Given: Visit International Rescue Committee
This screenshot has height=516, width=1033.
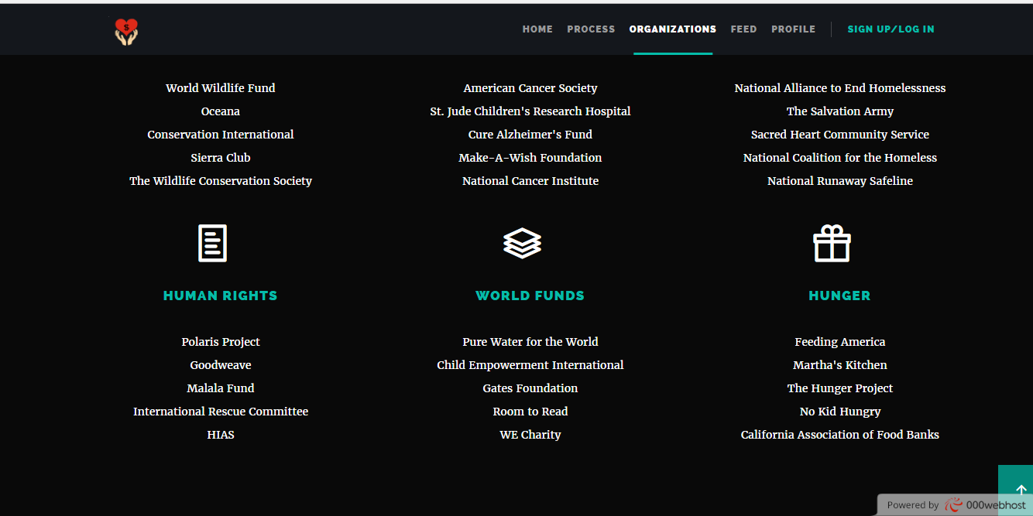Looking at the screenshot, I should pos(221,412).
